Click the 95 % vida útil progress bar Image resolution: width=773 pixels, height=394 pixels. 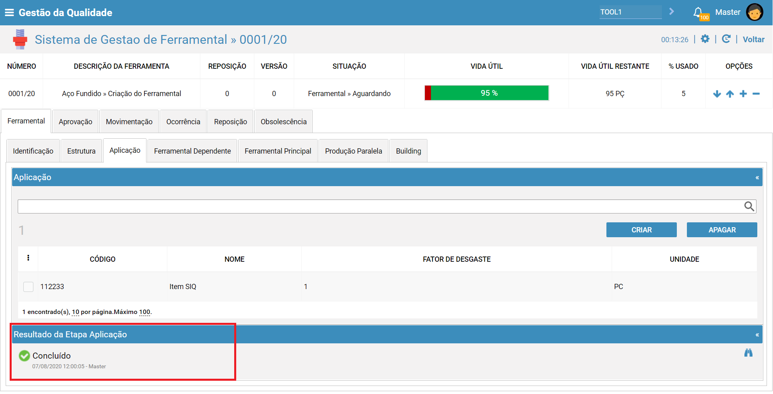pos(486,93)
